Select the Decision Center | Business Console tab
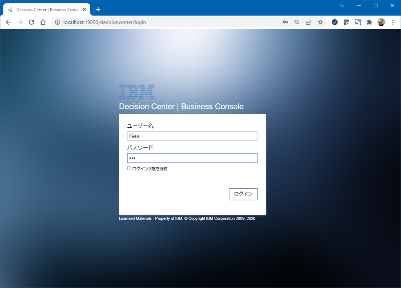 [46, 9]
